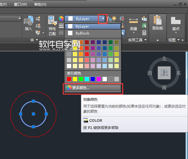Open the Quick Calculator icon
Screen dimensions: 188x159
[x=144, y=33]
